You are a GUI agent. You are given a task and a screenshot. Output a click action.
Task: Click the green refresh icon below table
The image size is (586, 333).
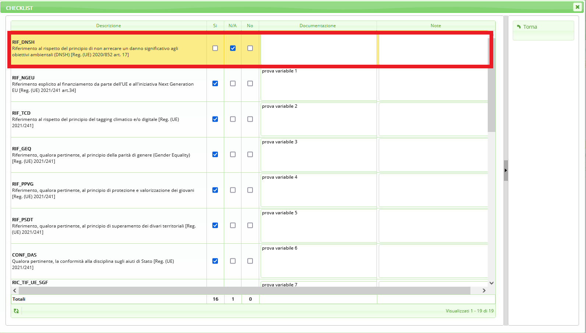coord(16,311)
